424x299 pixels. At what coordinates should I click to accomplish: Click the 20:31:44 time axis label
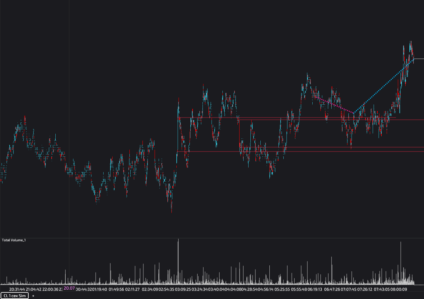pyautogui.click(x=17, y=289)
